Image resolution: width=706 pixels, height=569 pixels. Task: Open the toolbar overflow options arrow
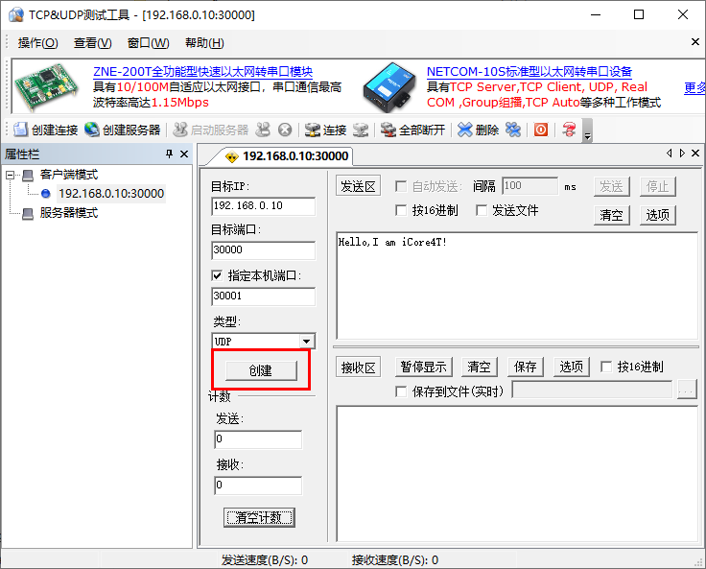click(587, 133)
